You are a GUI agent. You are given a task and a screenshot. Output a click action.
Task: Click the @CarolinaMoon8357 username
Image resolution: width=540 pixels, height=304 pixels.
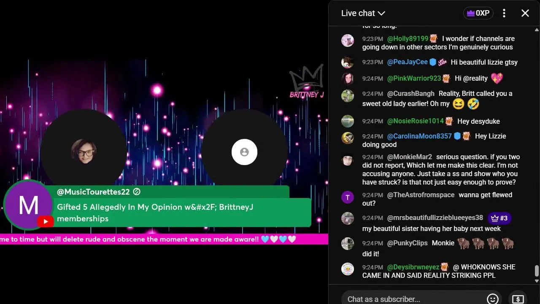[419, 136]
